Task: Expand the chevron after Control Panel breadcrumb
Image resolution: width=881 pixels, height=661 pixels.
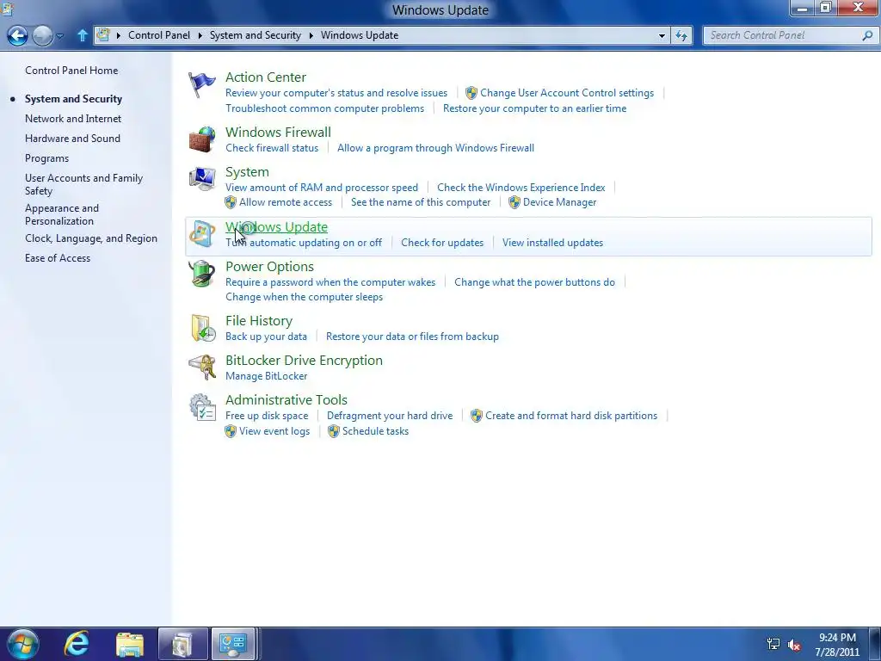Action: pyautogui.click(x=200, y=35)
